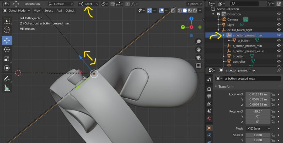Collapse the Collection tree item

[x=213, y=14]
